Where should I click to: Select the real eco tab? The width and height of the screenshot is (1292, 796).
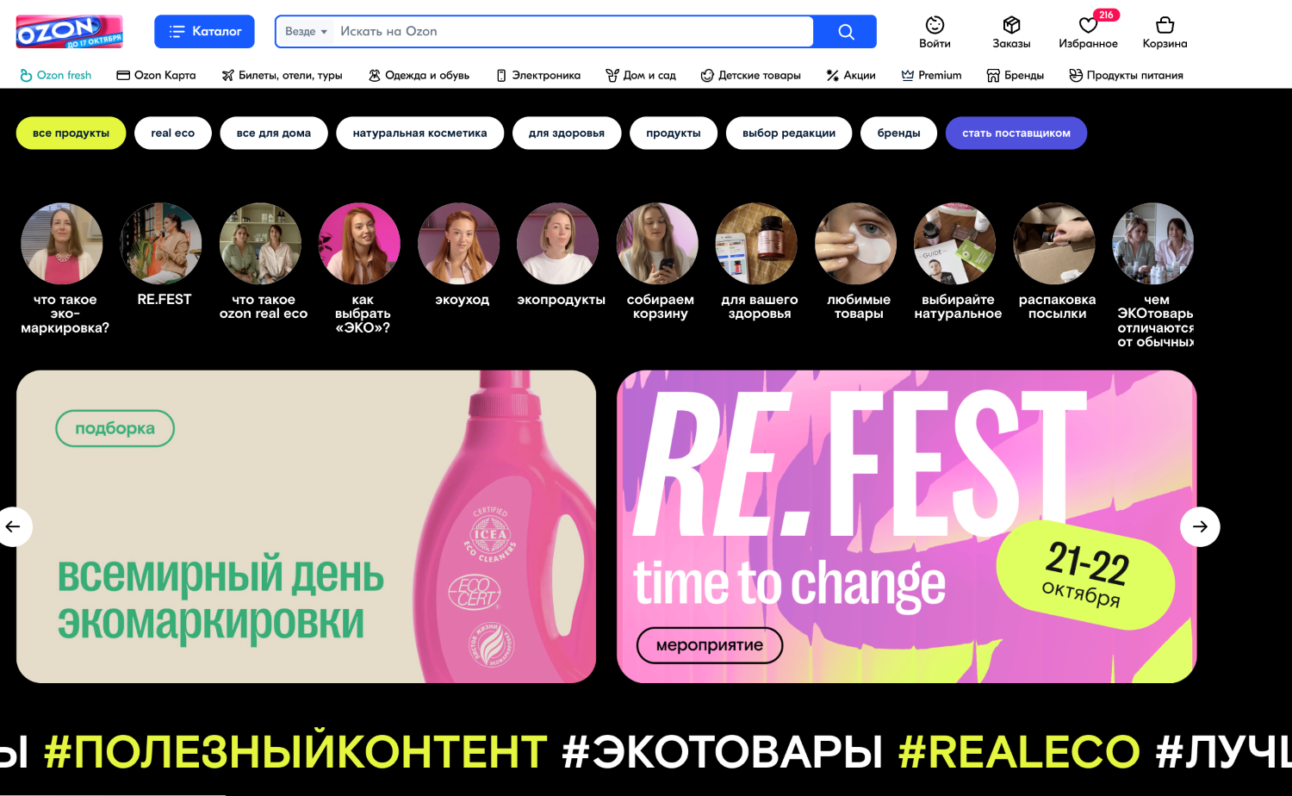click(173, 133)
